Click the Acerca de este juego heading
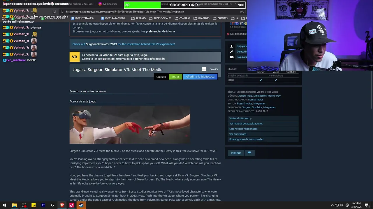The width and height of the screenshot is (373, 209). pos(83,101)
